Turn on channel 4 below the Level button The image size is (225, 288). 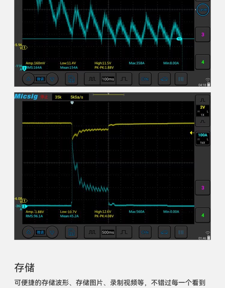click(202, 62)
